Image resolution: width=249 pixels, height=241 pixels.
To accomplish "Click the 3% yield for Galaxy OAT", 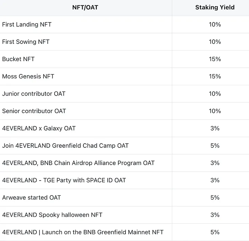I will click(215, 128).
